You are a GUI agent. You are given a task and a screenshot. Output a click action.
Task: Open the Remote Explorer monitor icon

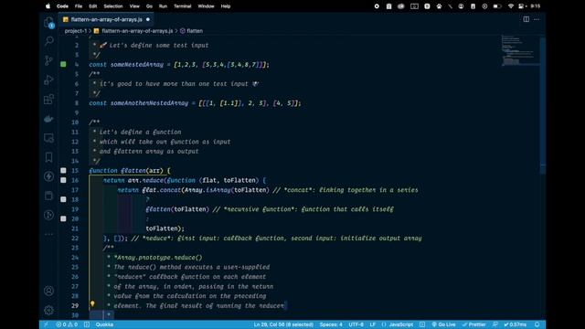[48, 138]
